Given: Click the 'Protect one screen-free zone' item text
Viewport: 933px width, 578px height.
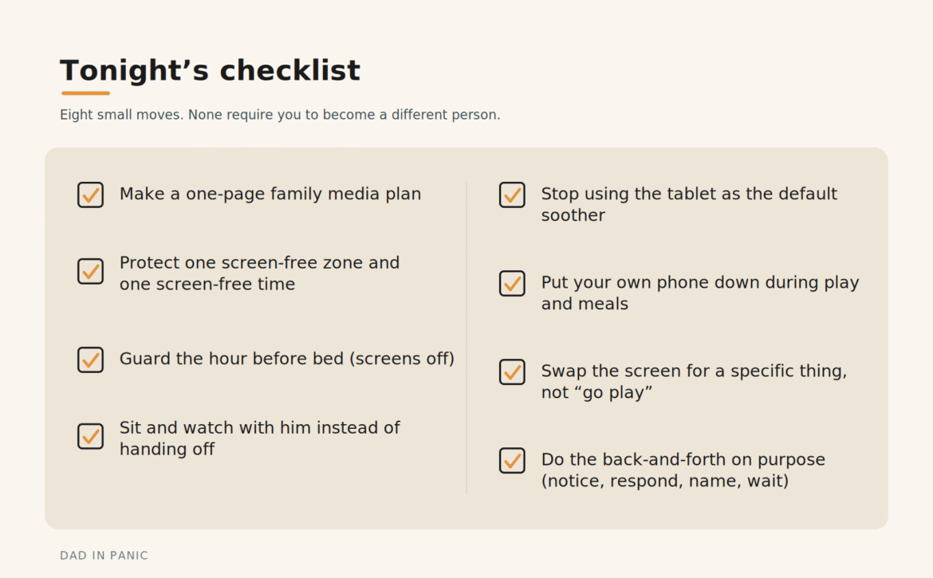Looking at the screenshot, I should pyautogui.click(x=259, y=273).
